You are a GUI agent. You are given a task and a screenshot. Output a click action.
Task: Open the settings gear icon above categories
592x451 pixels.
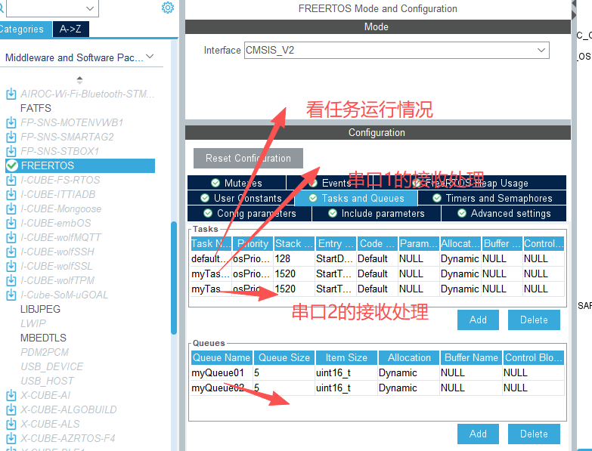(x=168, y=8)
